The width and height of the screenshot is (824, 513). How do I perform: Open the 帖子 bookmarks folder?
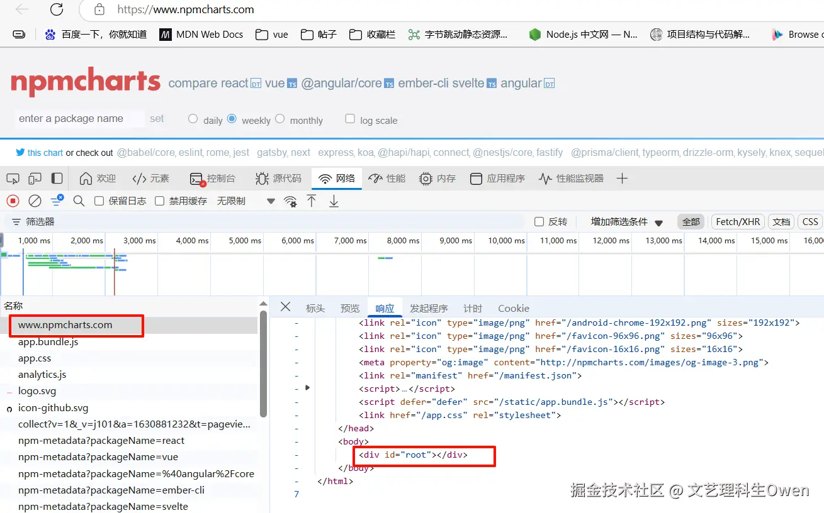point(319,35)
